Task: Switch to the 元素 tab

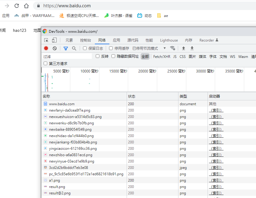Action: 69,40
